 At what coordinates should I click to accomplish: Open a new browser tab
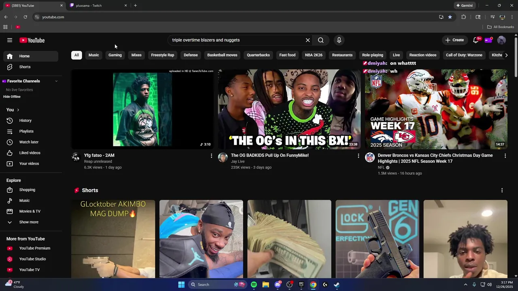pyautogui.click(x=135, y=6)
